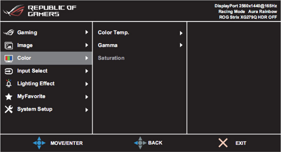Viewport: 281px width, 152px height.
Task: Click the EXIT cross icon
Action: 223,143
